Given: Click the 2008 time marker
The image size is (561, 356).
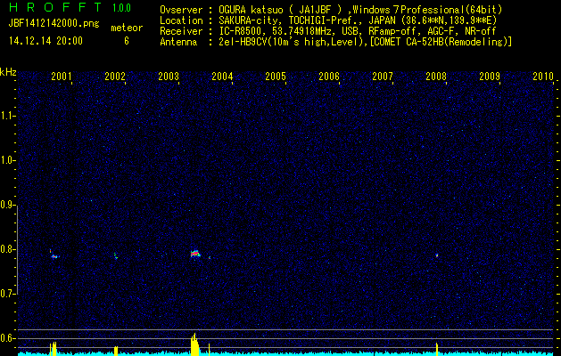Looking at the screenshot, I should point(436,76).
